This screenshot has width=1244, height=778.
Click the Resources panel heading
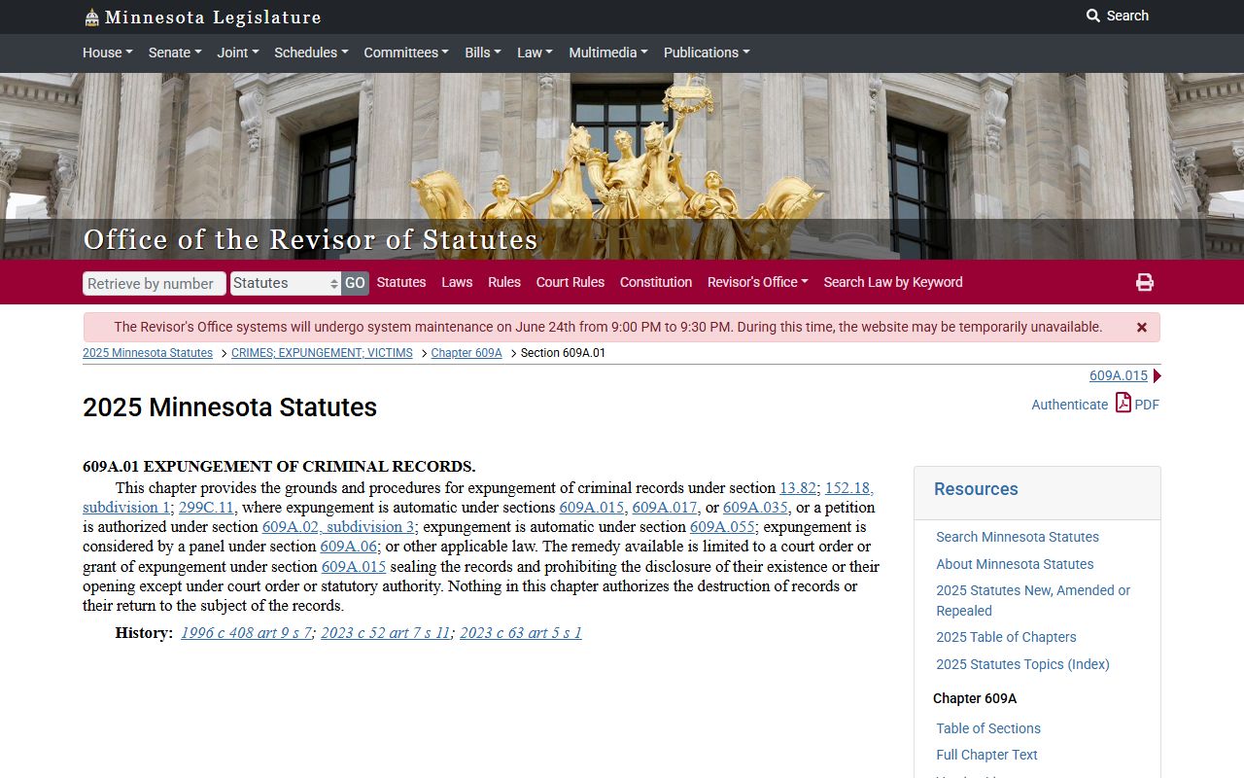(x=976, y=489)
